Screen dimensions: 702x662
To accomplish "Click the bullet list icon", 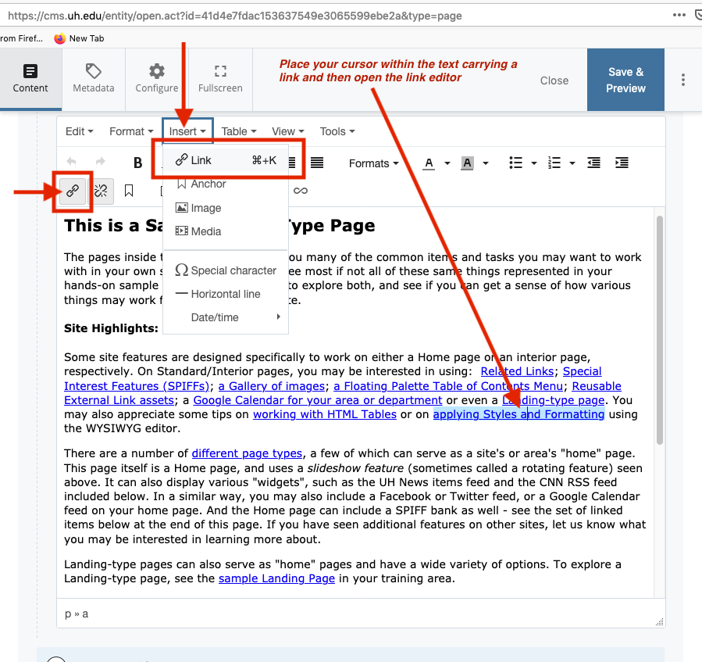I will pyautogui.click(x=515, y=163).
